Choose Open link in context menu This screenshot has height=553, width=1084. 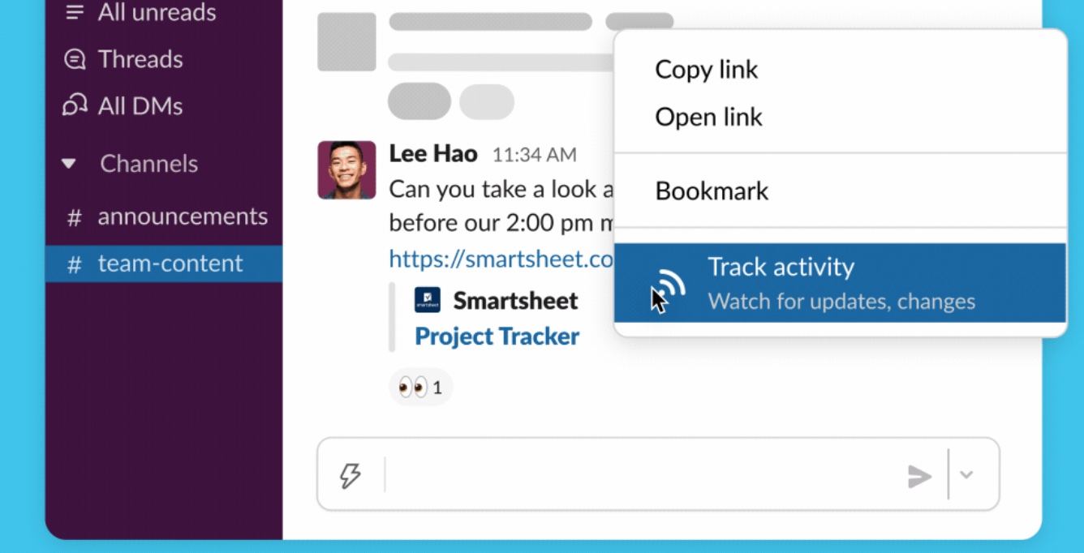(x=708, y=117)
